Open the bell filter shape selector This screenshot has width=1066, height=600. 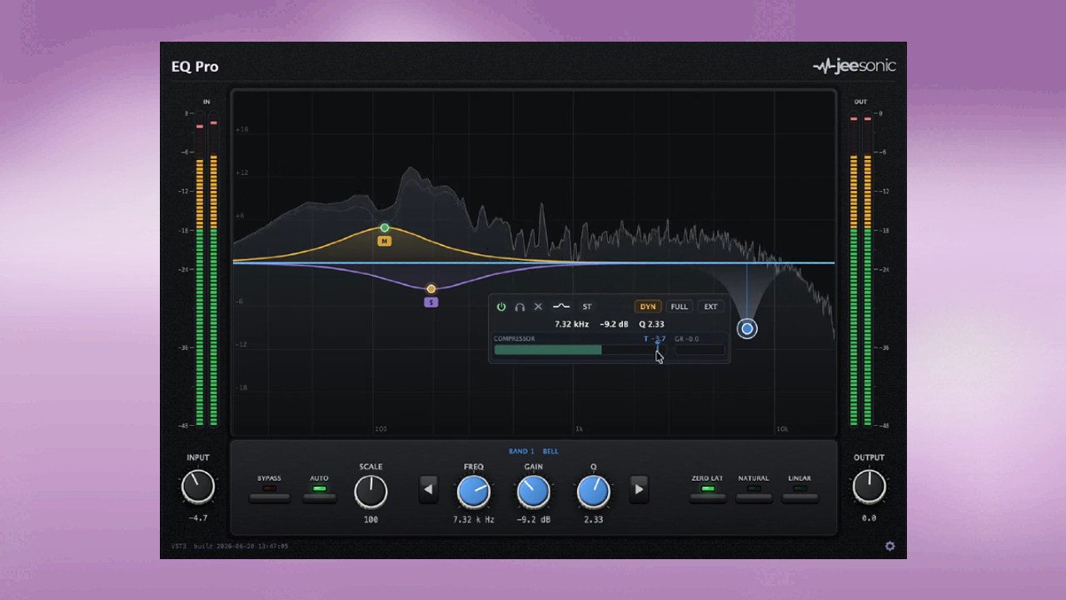(x=561, y=307)
